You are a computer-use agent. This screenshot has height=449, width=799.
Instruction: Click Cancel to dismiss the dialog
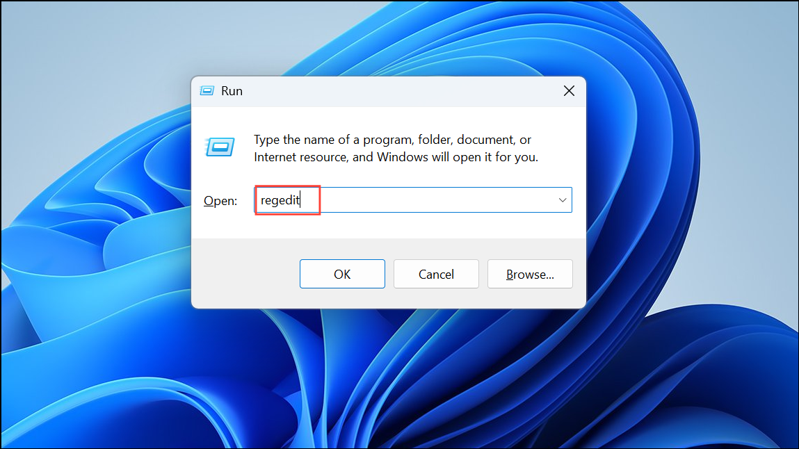[x=436, y=273]
